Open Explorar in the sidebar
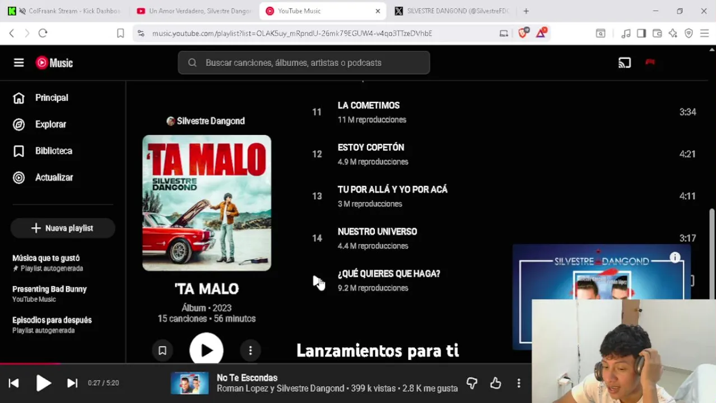This screenshot has width=716, height=403. click(39, 124)
